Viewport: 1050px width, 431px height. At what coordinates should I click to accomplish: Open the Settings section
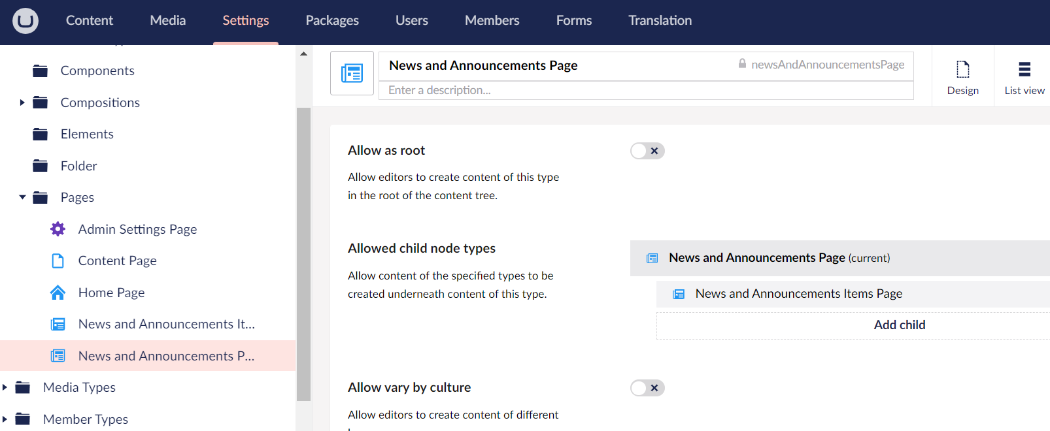pyautogui.click(x=246, y=20)
